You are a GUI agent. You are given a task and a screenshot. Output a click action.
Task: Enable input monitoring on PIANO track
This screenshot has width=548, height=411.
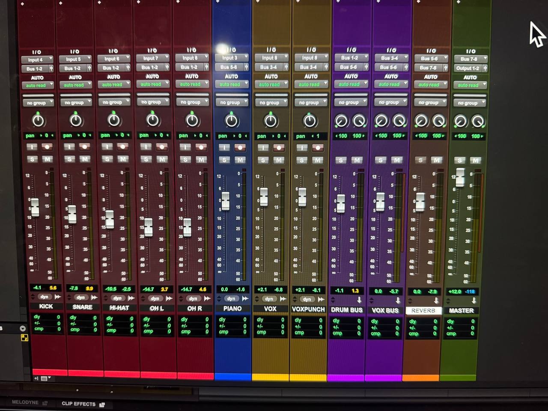pos(224,148)
